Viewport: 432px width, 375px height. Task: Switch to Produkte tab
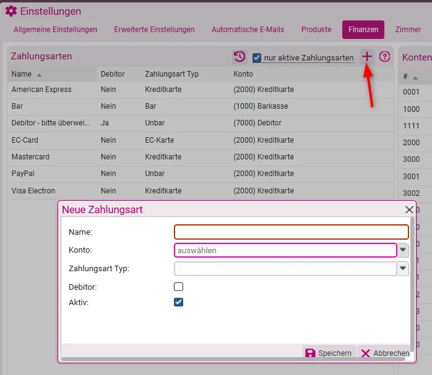pos(316,30)
